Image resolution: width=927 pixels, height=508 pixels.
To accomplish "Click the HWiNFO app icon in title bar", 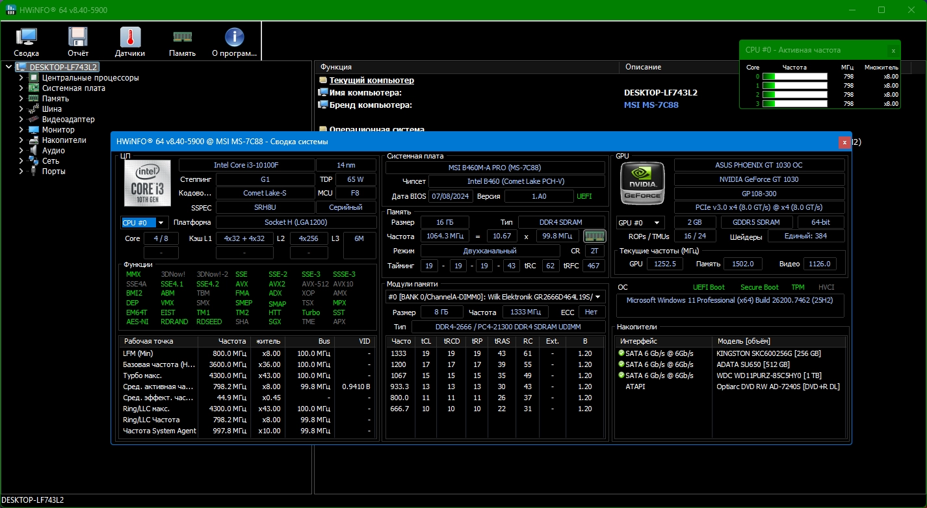I will 12,10.
